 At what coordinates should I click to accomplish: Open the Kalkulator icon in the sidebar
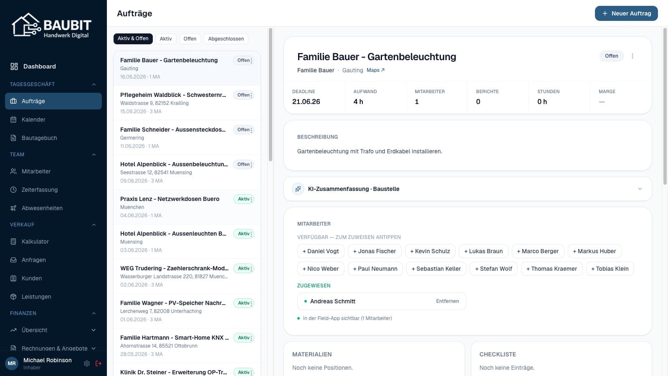pyautogui.click(x=13, y=241)
